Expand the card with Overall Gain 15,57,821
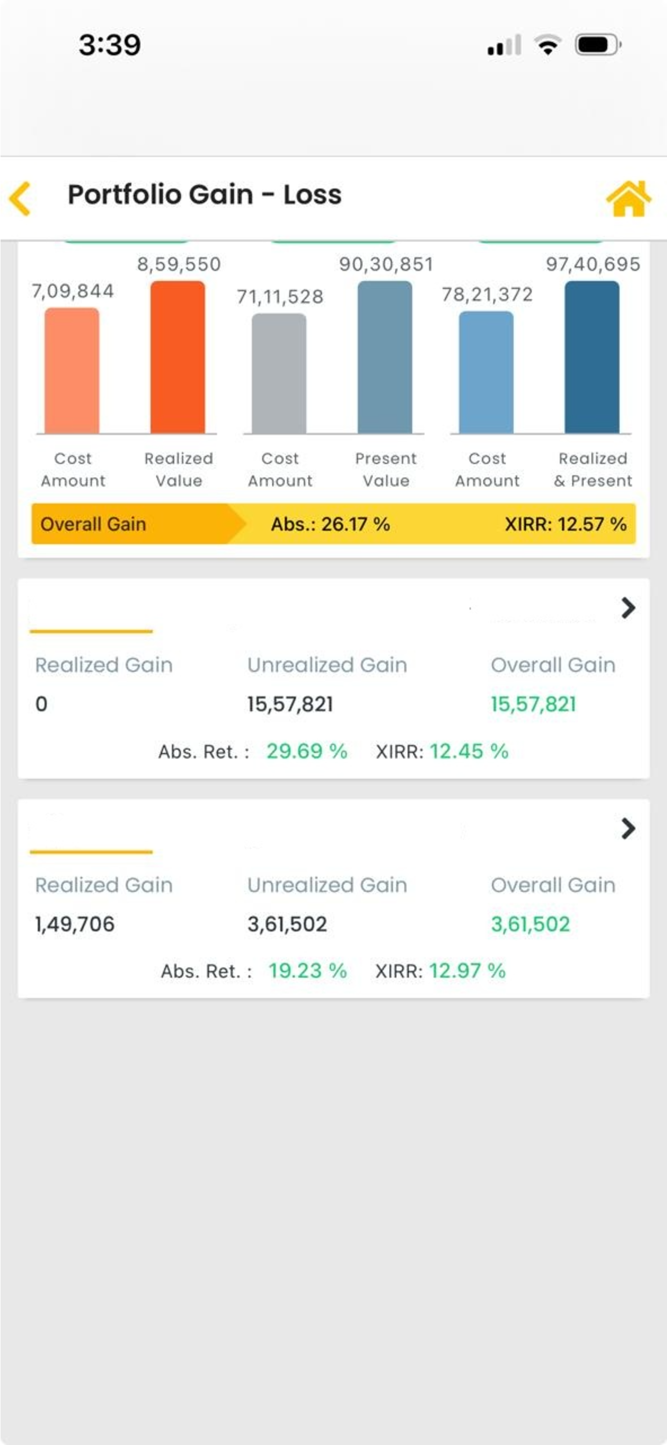The image size is (667, 1445). (628, 607)
